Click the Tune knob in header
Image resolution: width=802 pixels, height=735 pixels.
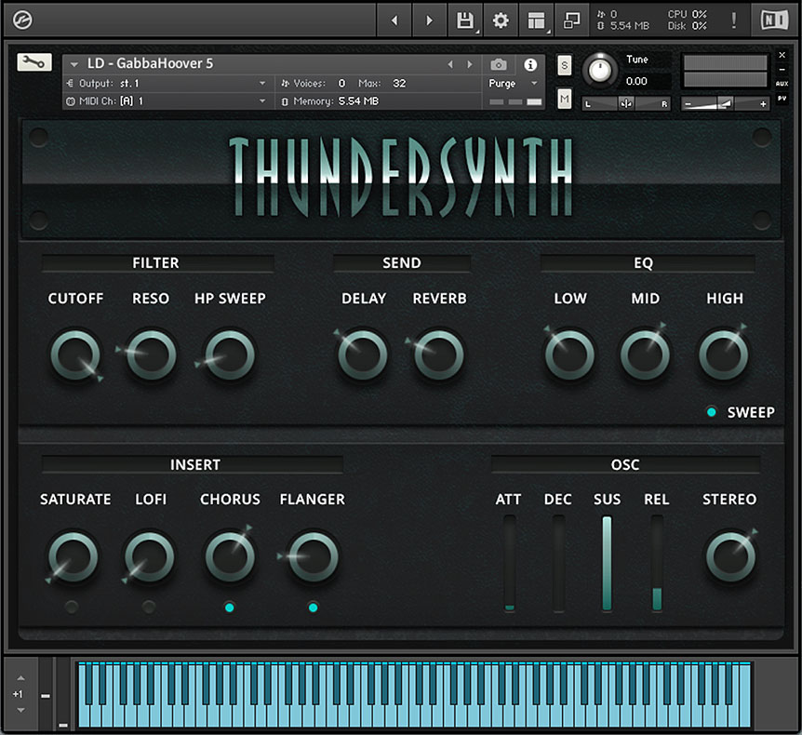tap(602, 70)
